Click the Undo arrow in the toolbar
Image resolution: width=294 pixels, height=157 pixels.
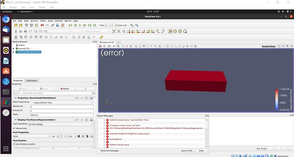42,25
